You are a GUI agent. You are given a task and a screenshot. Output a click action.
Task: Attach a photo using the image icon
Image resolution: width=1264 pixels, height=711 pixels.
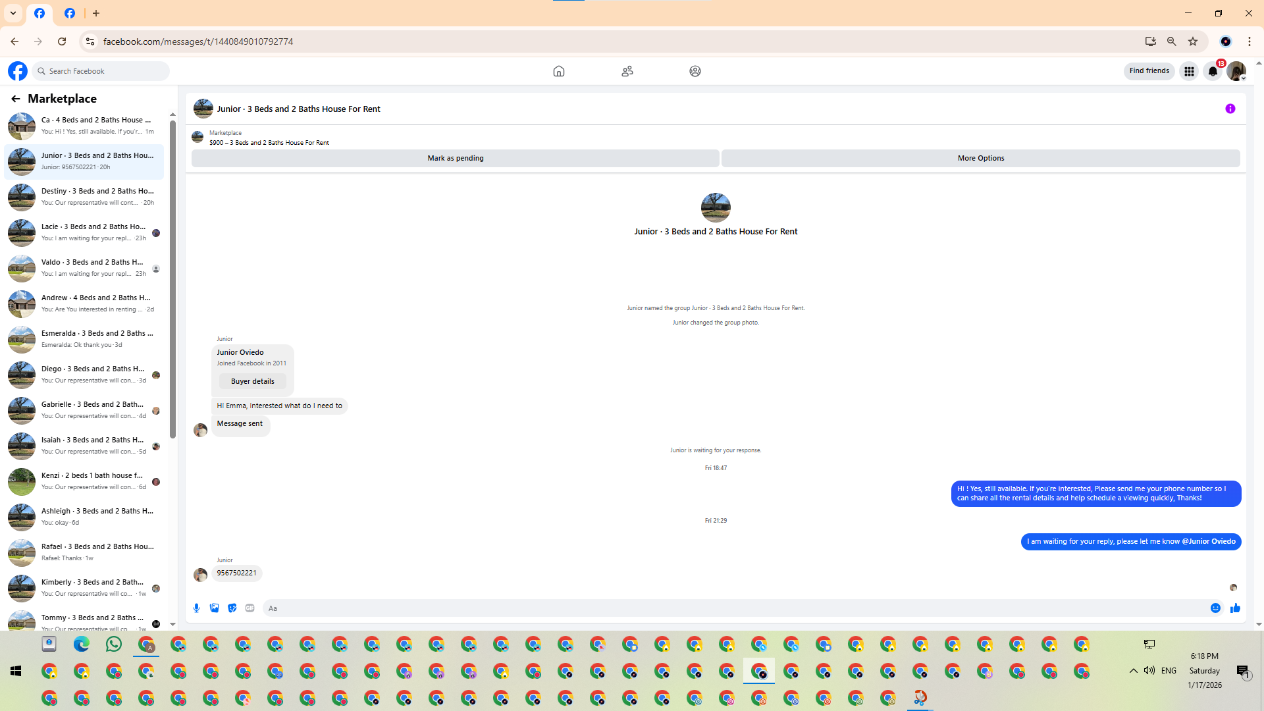coord(214,608)
